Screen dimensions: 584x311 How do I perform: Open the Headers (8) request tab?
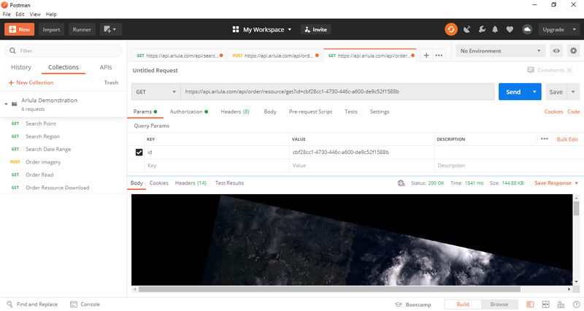pos(235,112)
